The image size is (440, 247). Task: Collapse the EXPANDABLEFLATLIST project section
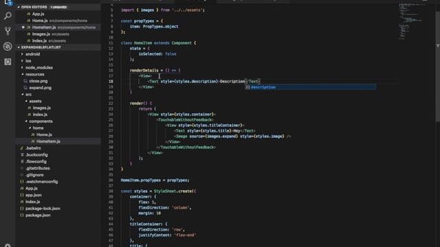[58, 47]
